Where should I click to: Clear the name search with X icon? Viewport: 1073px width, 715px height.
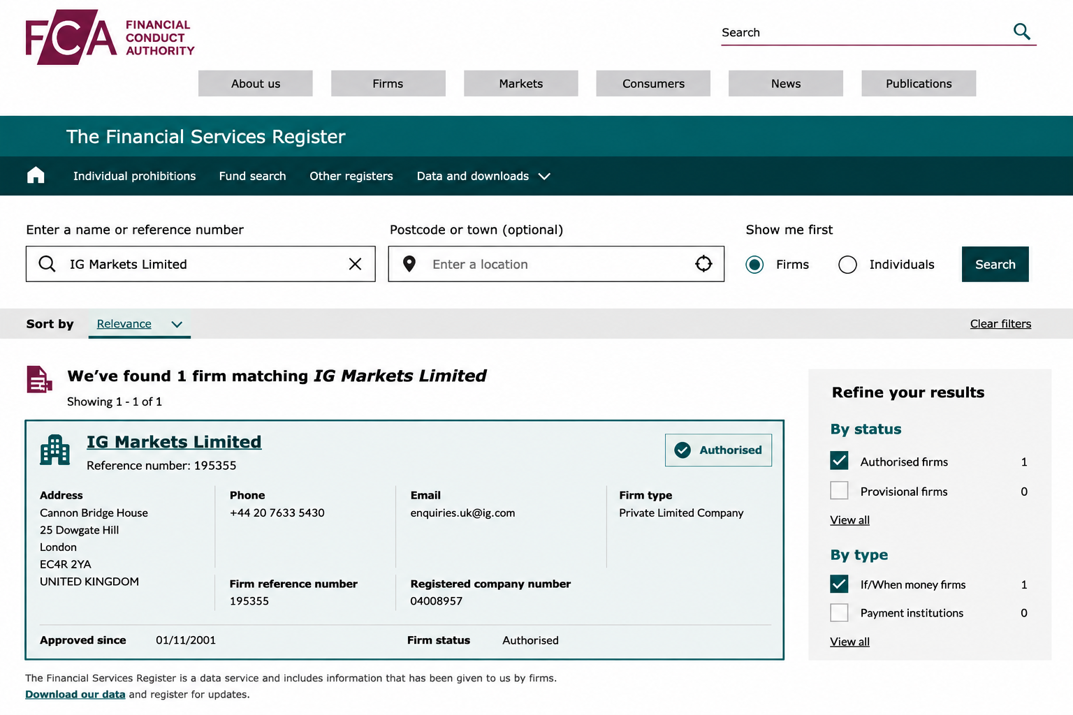[355, 264]
